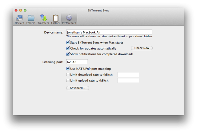Disable Start BitTorrent Sync when Mac starts

[x=68, y=42]
